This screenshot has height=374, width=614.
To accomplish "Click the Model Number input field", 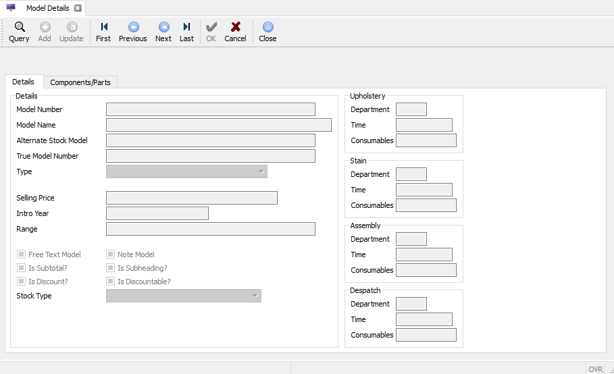I will click(210, 109).
